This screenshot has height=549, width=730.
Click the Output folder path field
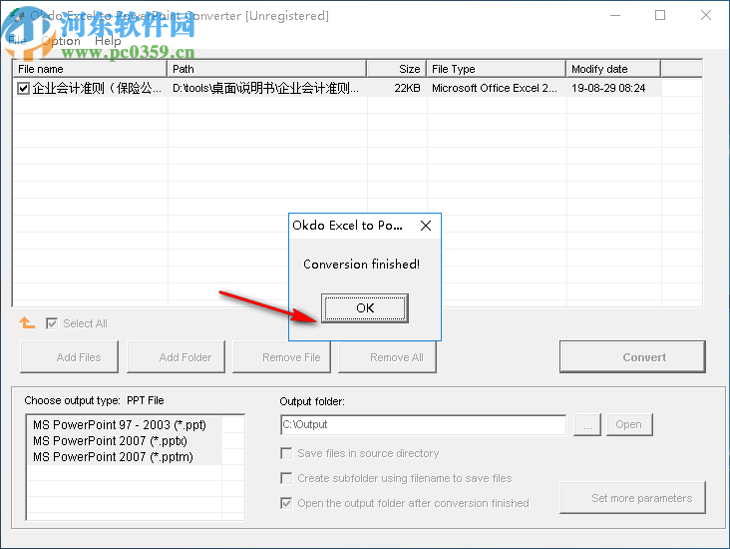423,424
